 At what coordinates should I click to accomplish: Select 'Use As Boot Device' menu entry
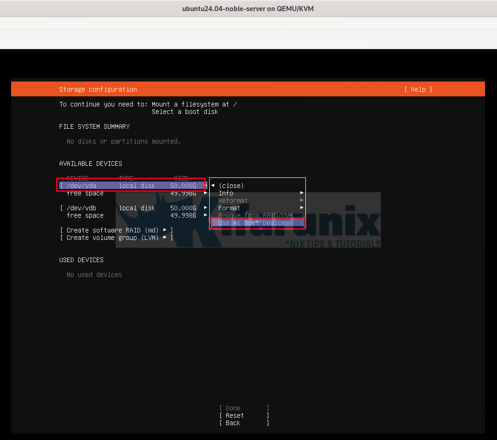click(258, 223)
